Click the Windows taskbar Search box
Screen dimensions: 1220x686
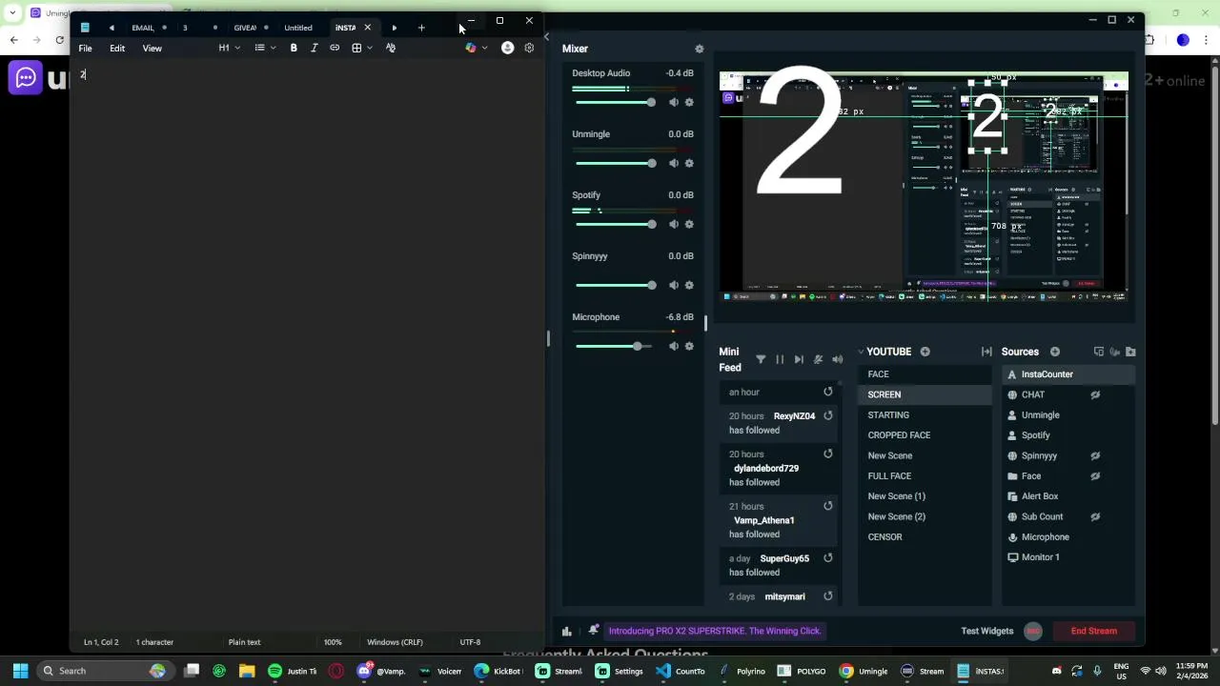point(105,671)
